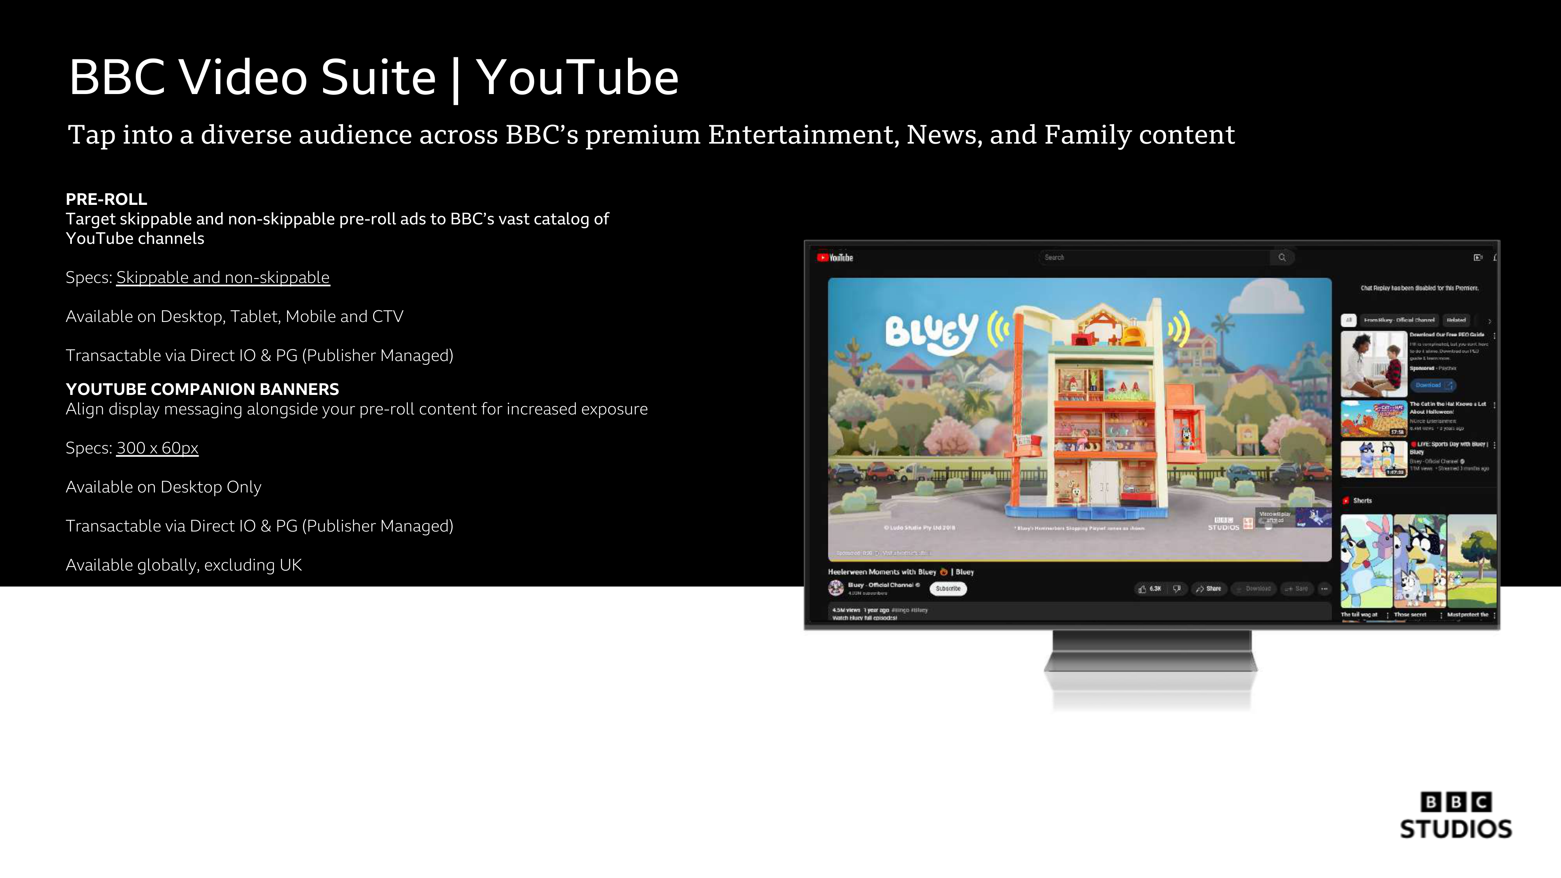Open menu for Cat in the Hat video

[1494, 405]
